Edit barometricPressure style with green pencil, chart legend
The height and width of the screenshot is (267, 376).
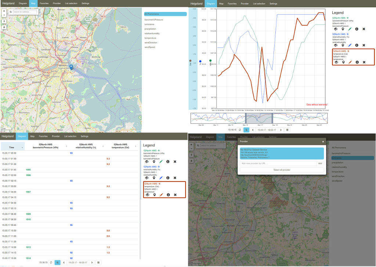click(x=350, y=29)
